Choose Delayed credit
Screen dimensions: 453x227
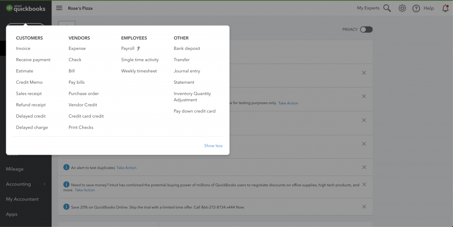(x=31, y=116)
